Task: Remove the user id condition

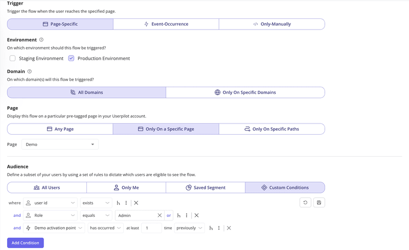Action: [x=136, y=203]
